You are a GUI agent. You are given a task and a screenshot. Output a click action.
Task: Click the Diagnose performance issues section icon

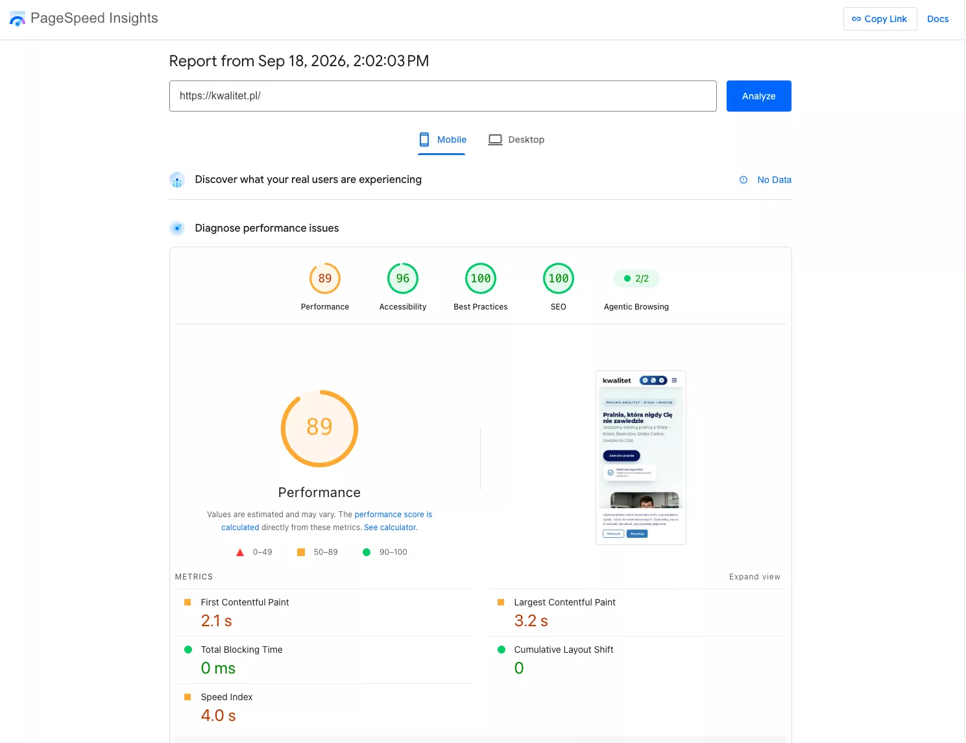coord(177,228)
